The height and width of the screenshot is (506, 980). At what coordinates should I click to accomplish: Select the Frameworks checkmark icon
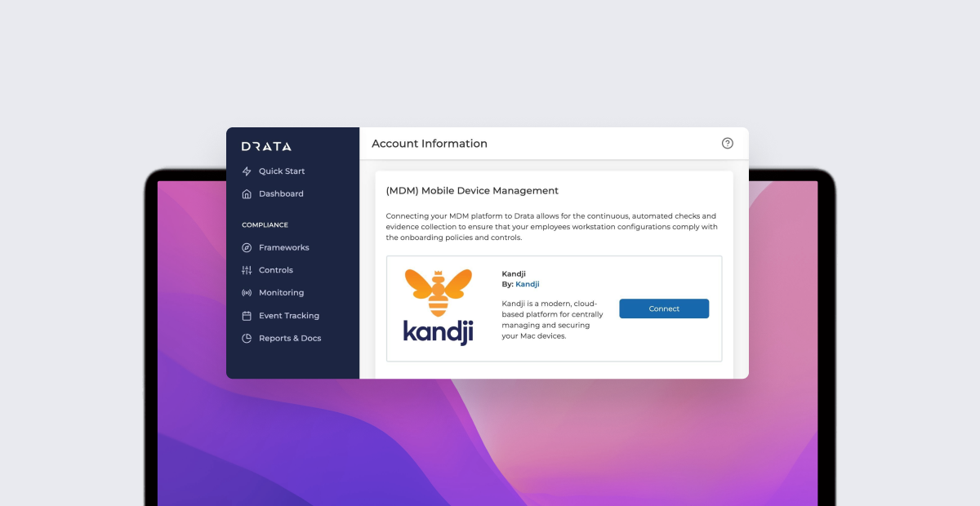(247, 247)
